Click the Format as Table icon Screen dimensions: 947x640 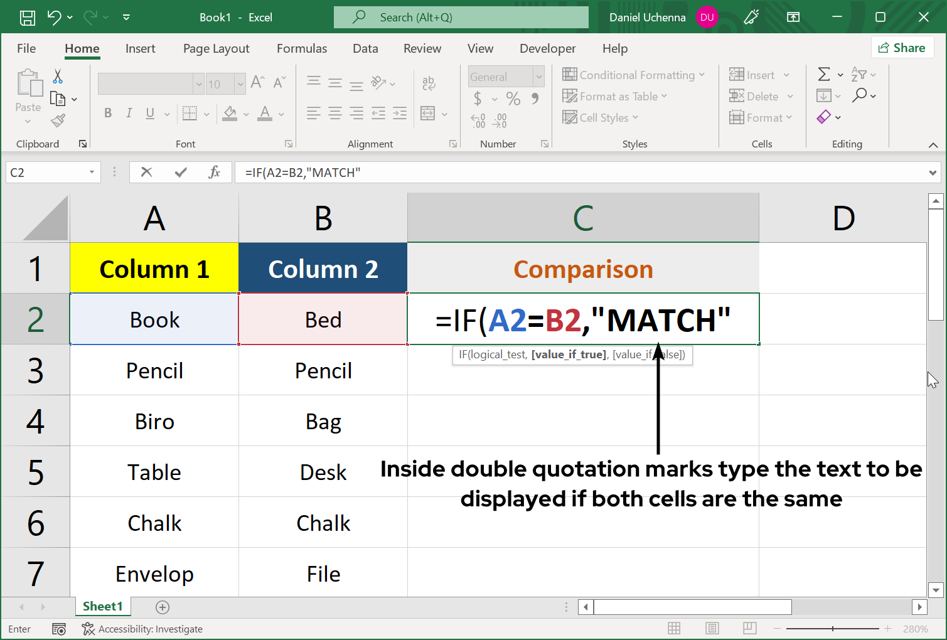[x=570, y=96]
